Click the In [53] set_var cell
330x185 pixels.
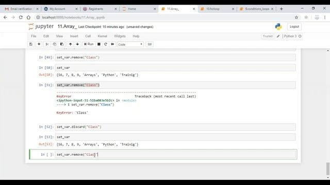pyautogui.click(x=175, y=137)
